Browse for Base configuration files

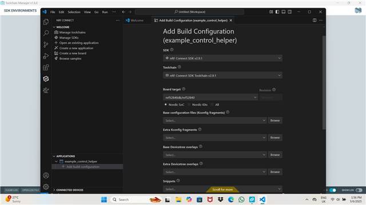pos(275,120)
